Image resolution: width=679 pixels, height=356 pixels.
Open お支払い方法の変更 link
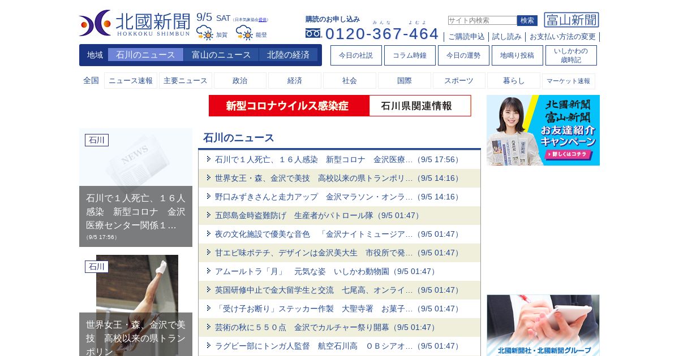(x=562, y=37)
